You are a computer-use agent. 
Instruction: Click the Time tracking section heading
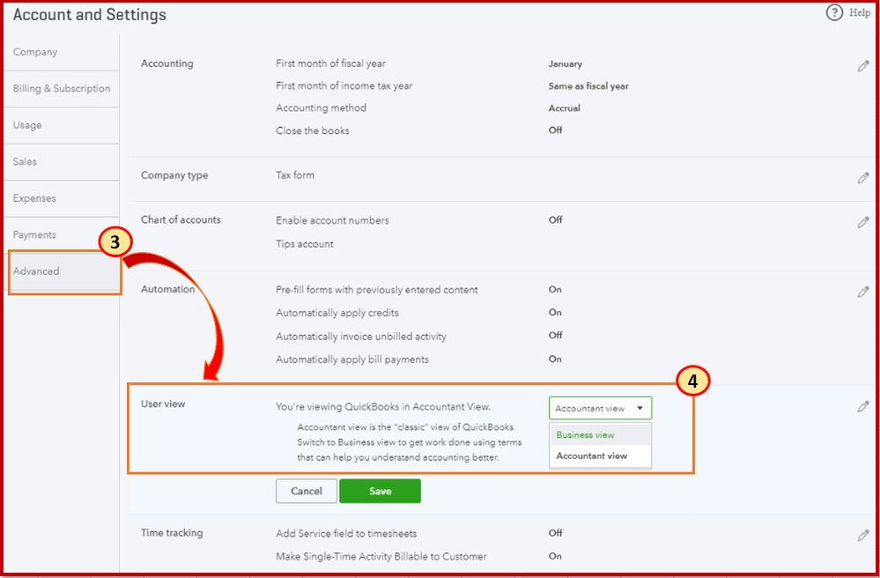click(172, 532)
